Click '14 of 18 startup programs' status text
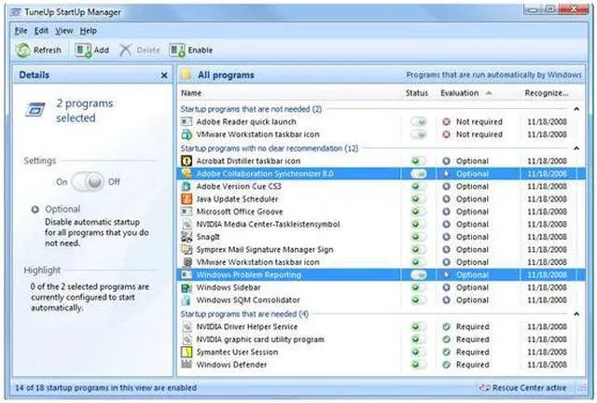 [105, 388]
